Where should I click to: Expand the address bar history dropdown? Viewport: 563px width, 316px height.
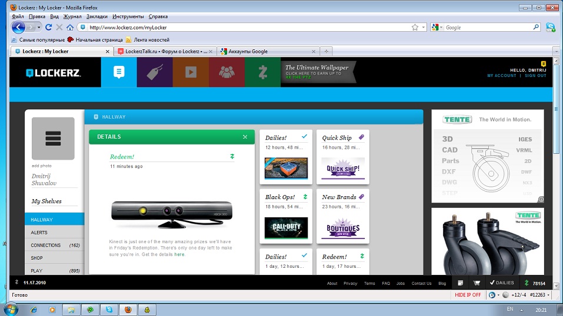(x=424, y=27)
